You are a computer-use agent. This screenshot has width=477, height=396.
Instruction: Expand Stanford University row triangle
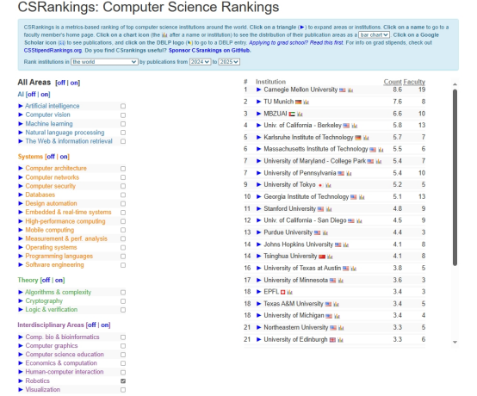click(258, 208)
